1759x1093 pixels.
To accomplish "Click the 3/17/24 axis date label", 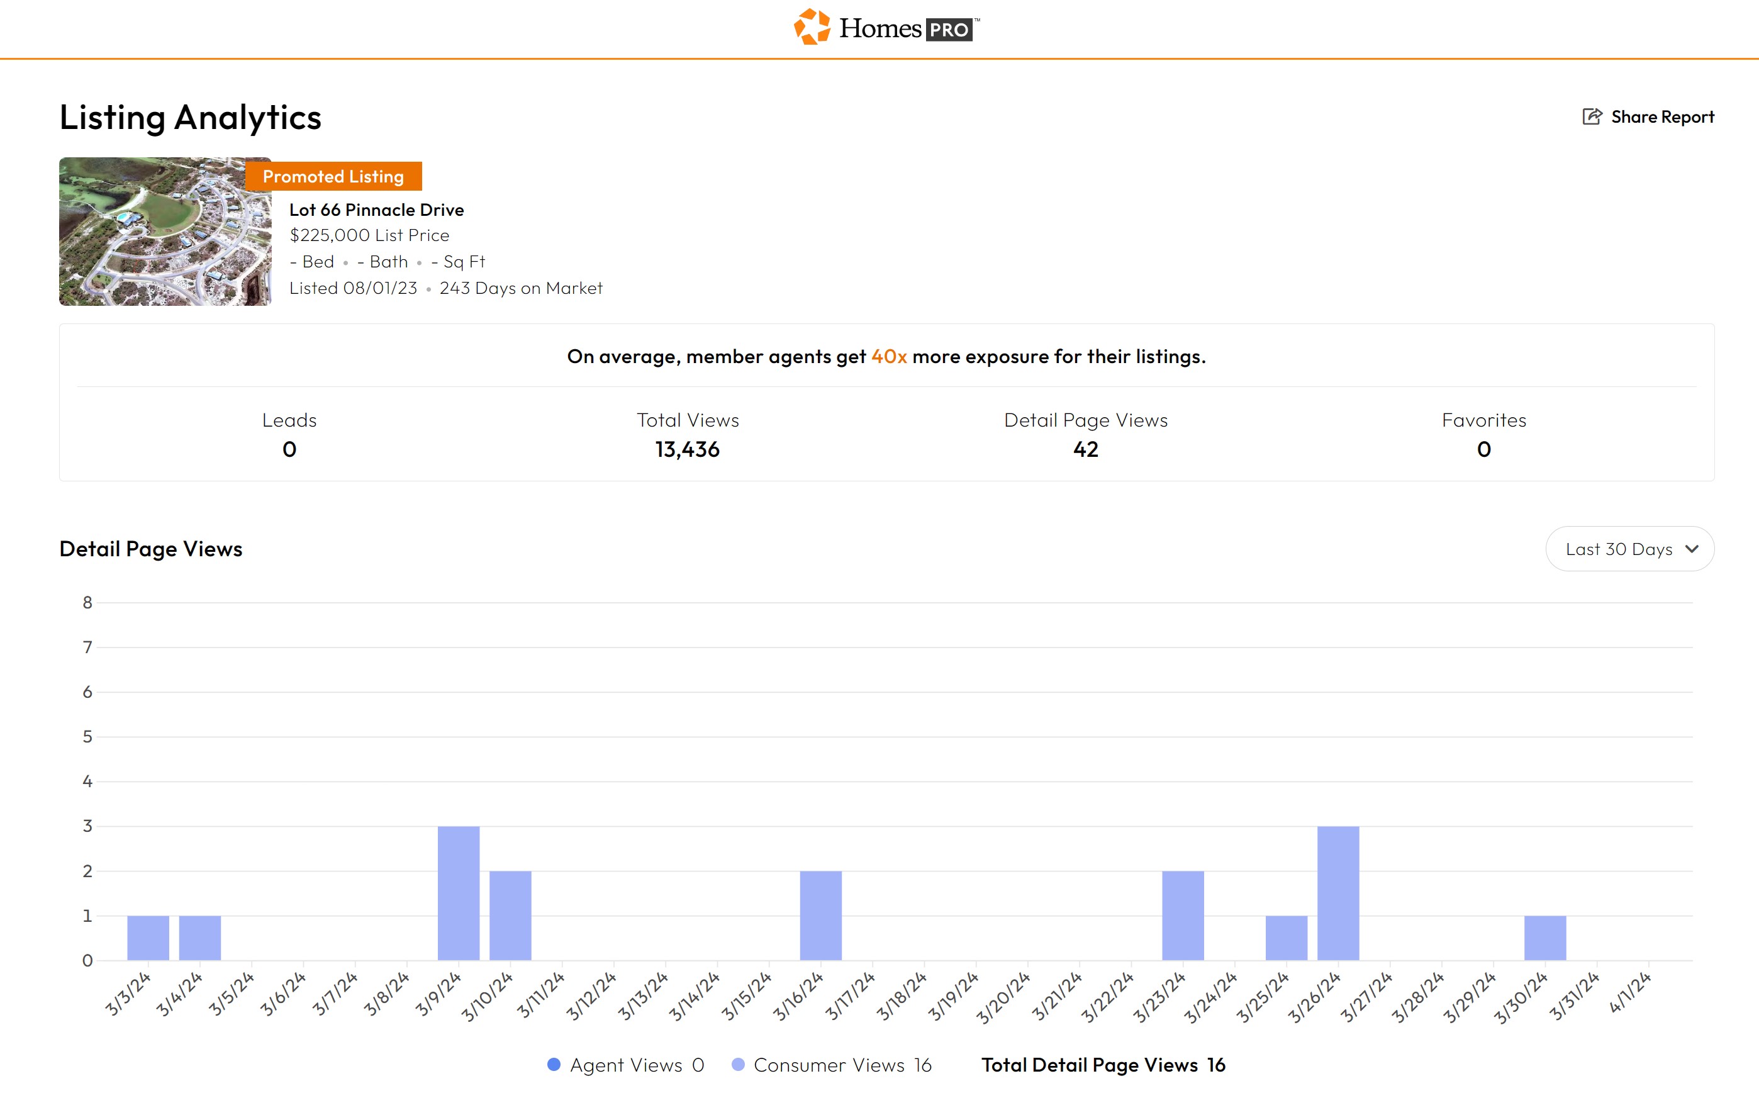I will tap(850, 996).
